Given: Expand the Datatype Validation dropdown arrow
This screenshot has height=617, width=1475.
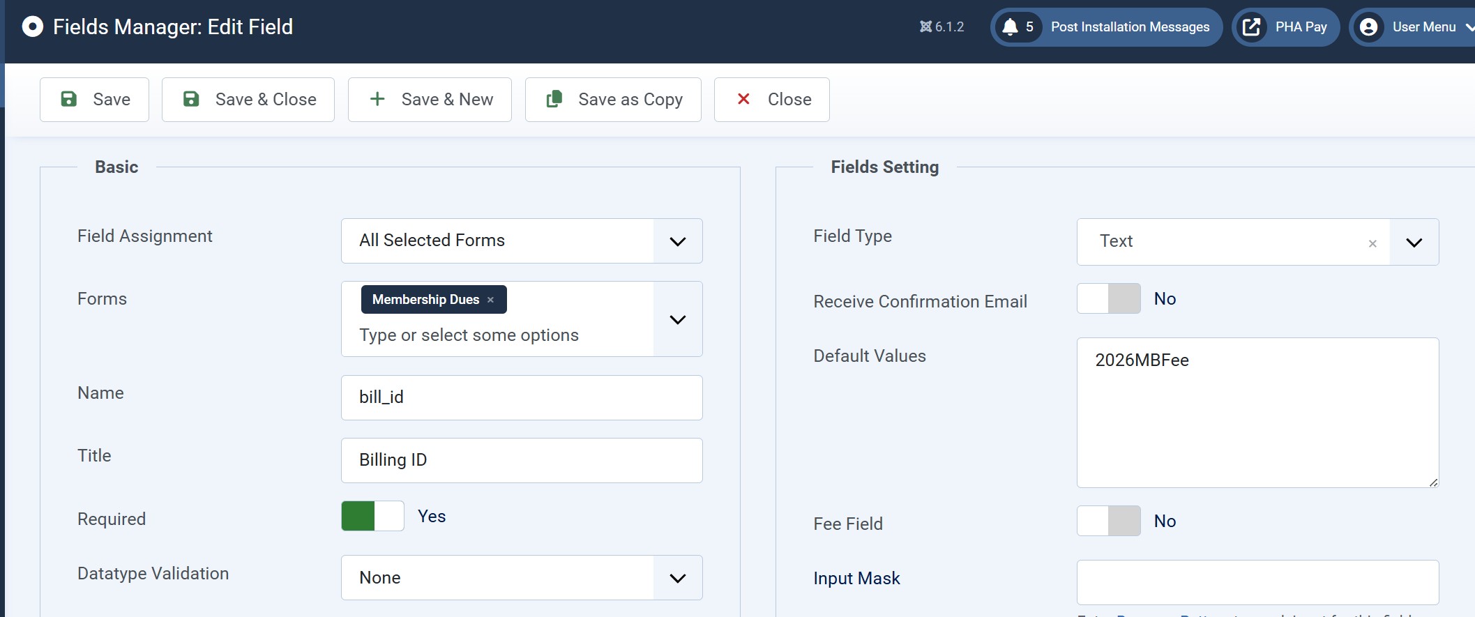Looking at the screenshot, I should [677, 578].
